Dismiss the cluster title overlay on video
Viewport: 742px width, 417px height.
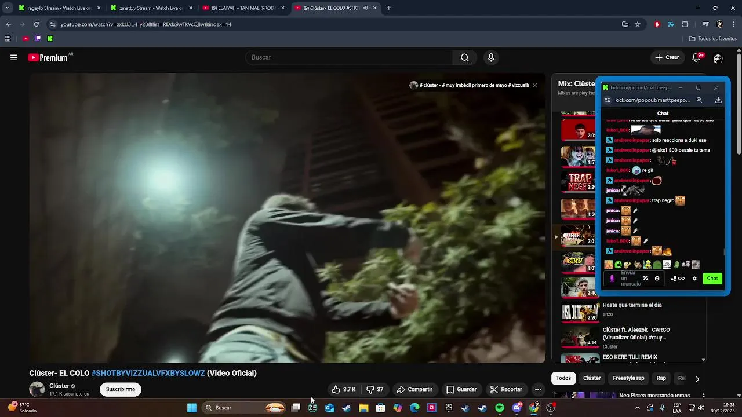click(x=534, y=85)
